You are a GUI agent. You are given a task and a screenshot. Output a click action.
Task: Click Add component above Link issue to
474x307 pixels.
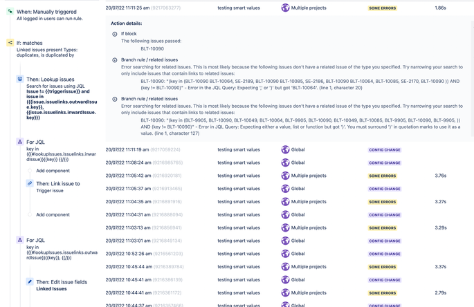[x=53, y=171]
